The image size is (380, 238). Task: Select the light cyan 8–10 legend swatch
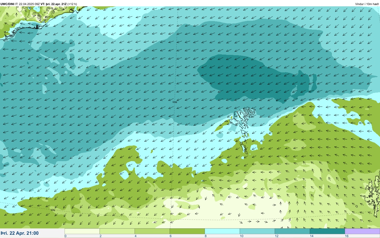222,231
